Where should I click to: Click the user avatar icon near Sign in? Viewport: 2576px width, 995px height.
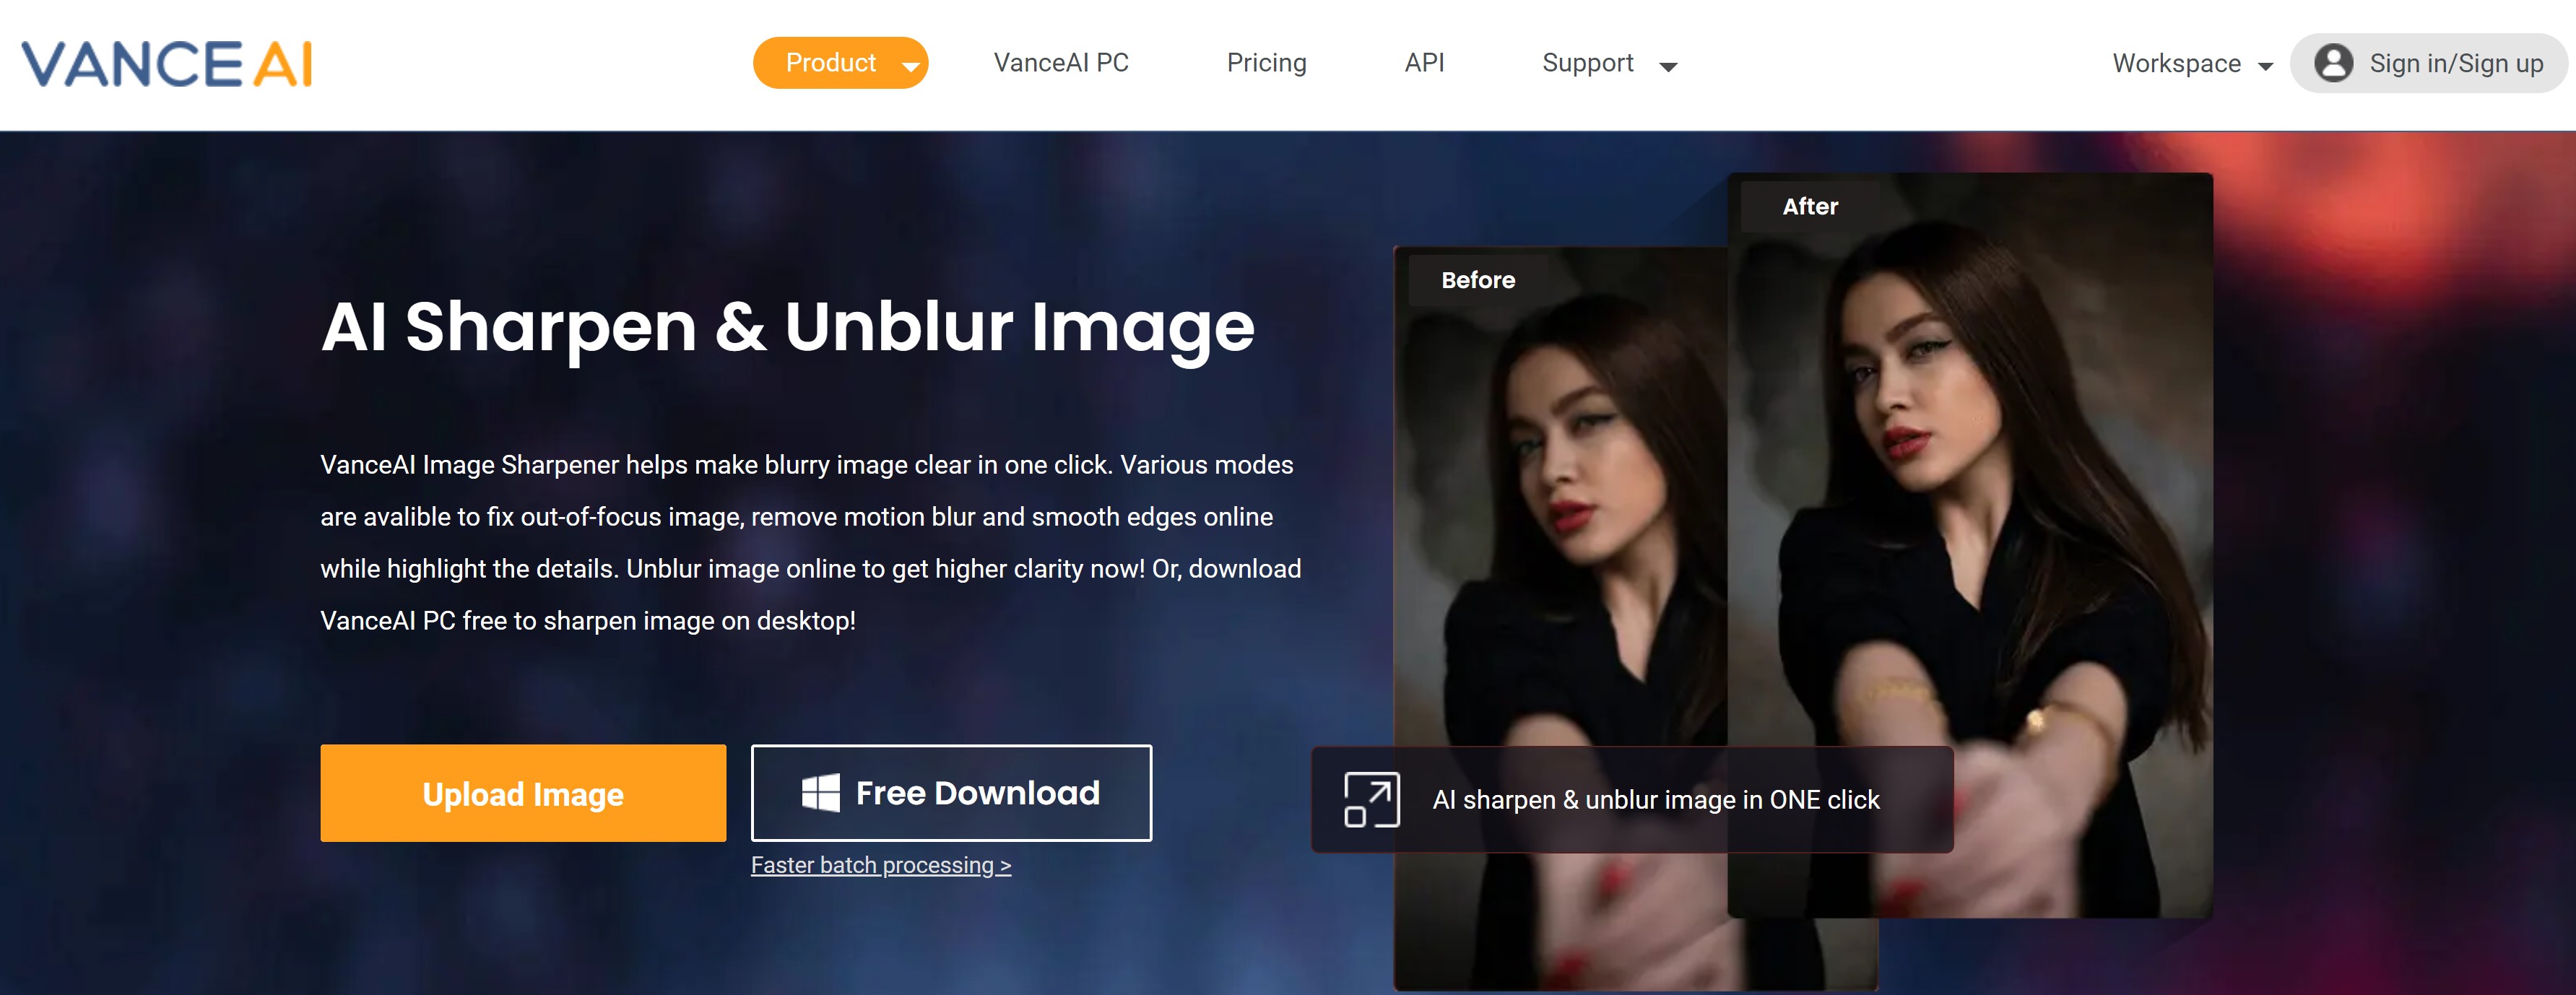2333,63
